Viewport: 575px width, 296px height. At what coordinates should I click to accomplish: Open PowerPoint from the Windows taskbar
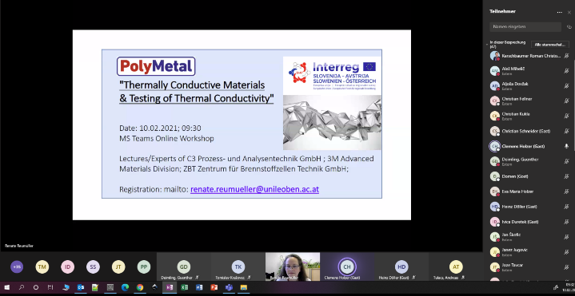(214, 287)
